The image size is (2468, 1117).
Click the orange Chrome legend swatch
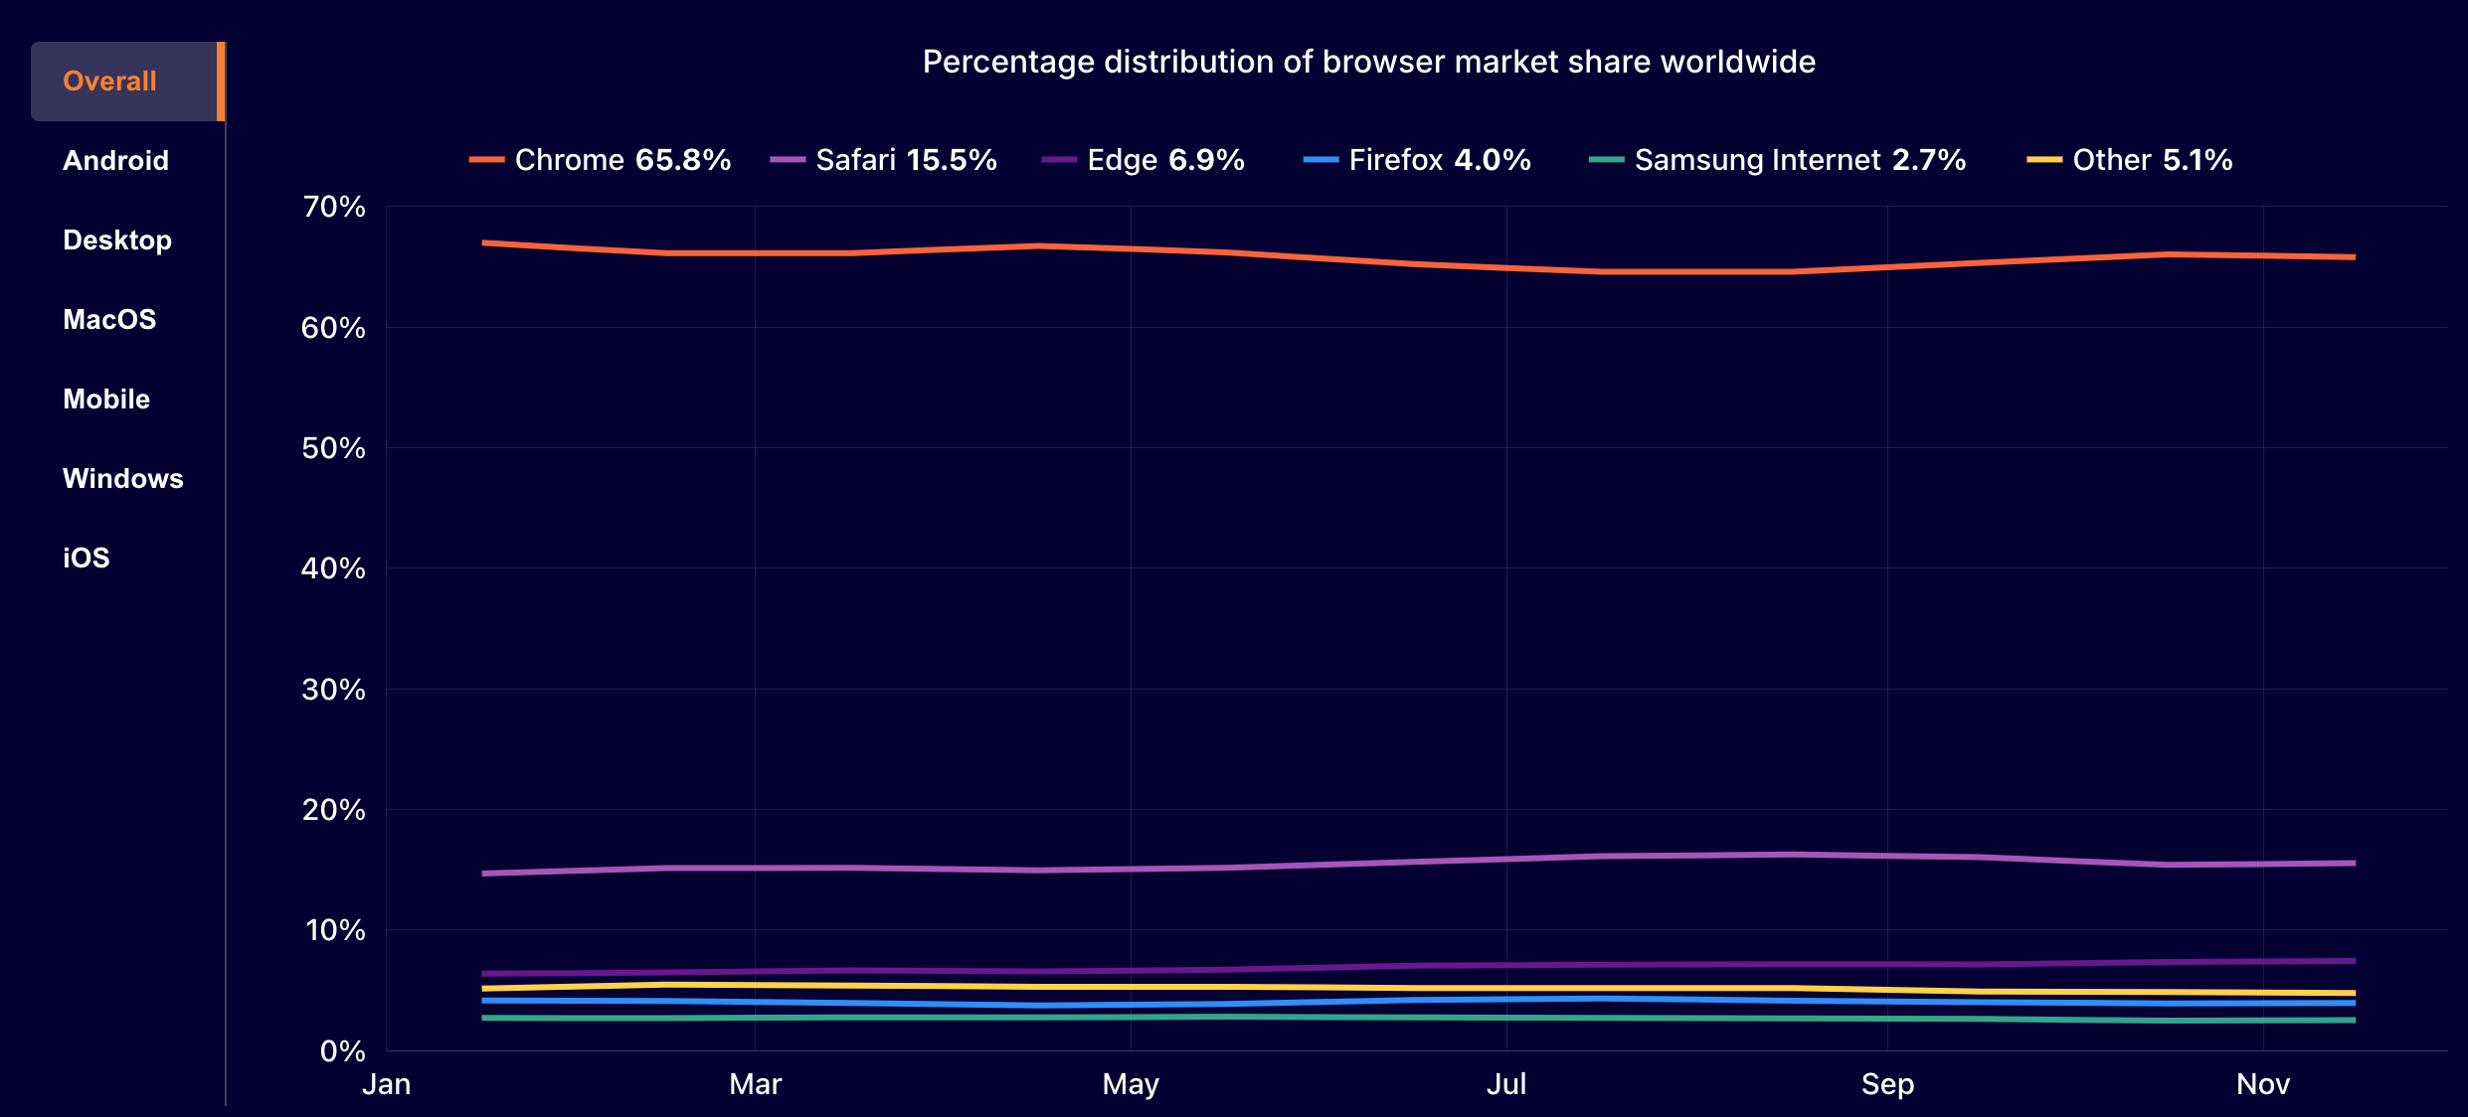coord(486,160)
